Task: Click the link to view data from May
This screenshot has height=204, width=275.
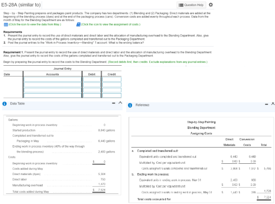Action: pos(35,25)
